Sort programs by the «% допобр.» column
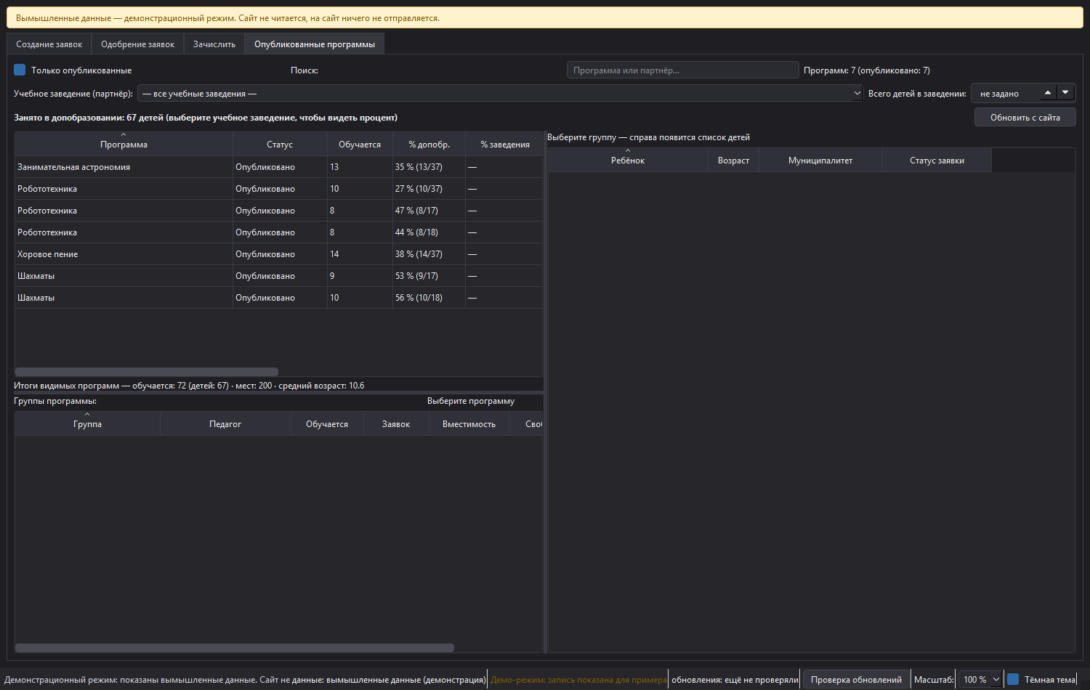The height and width of the screenshot is (690, 1090). pyautogui.click(x=429, y=145)
